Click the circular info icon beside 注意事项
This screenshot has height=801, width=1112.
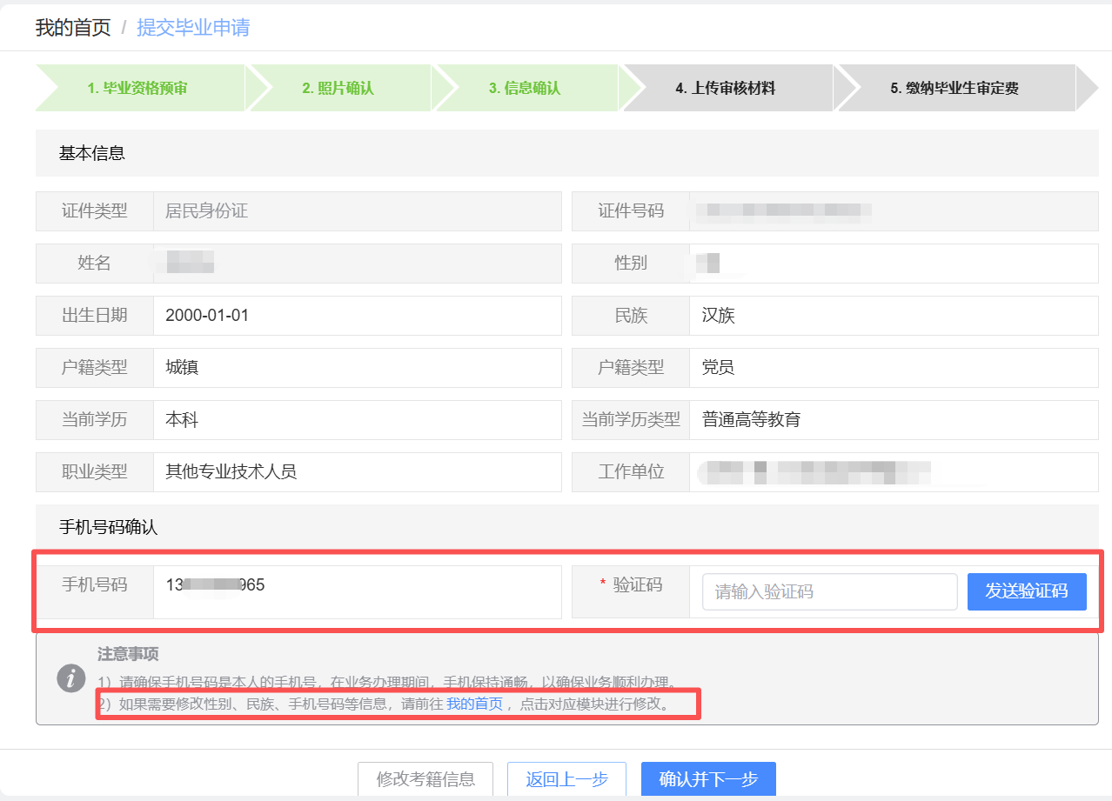click(70, 680)
